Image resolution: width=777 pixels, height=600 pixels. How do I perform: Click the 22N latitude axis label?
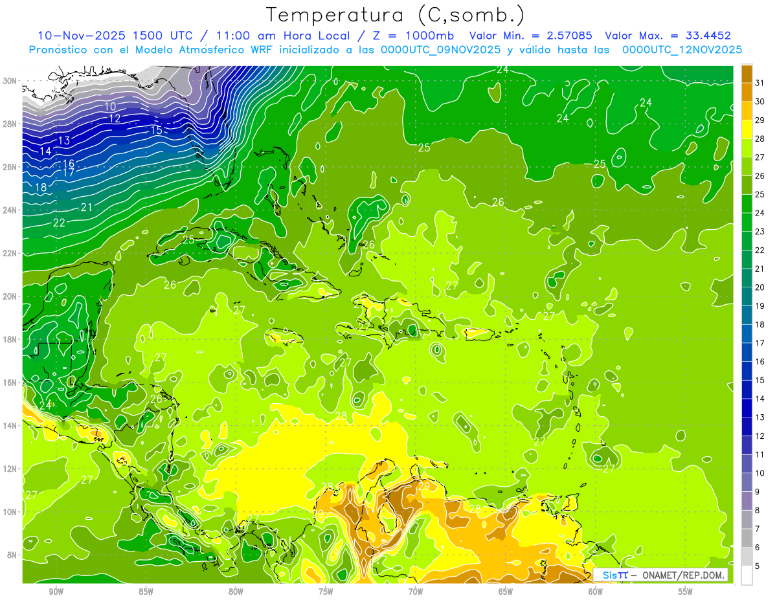(10, 253)
